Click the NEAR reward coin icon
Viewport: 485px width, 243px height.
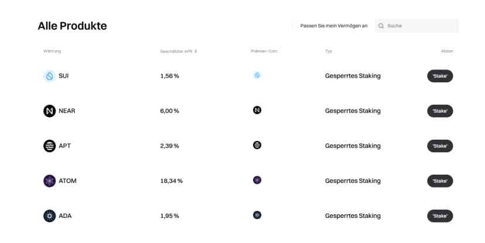pyautogui.click(x=257, y=110)
